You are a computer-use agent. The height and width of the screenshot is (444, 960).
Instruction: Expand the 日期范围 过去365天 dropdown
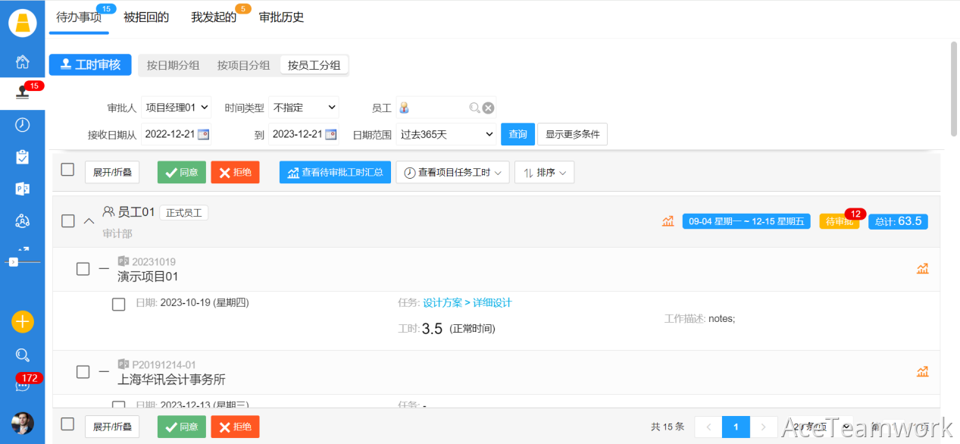click(x=446, y=135)
